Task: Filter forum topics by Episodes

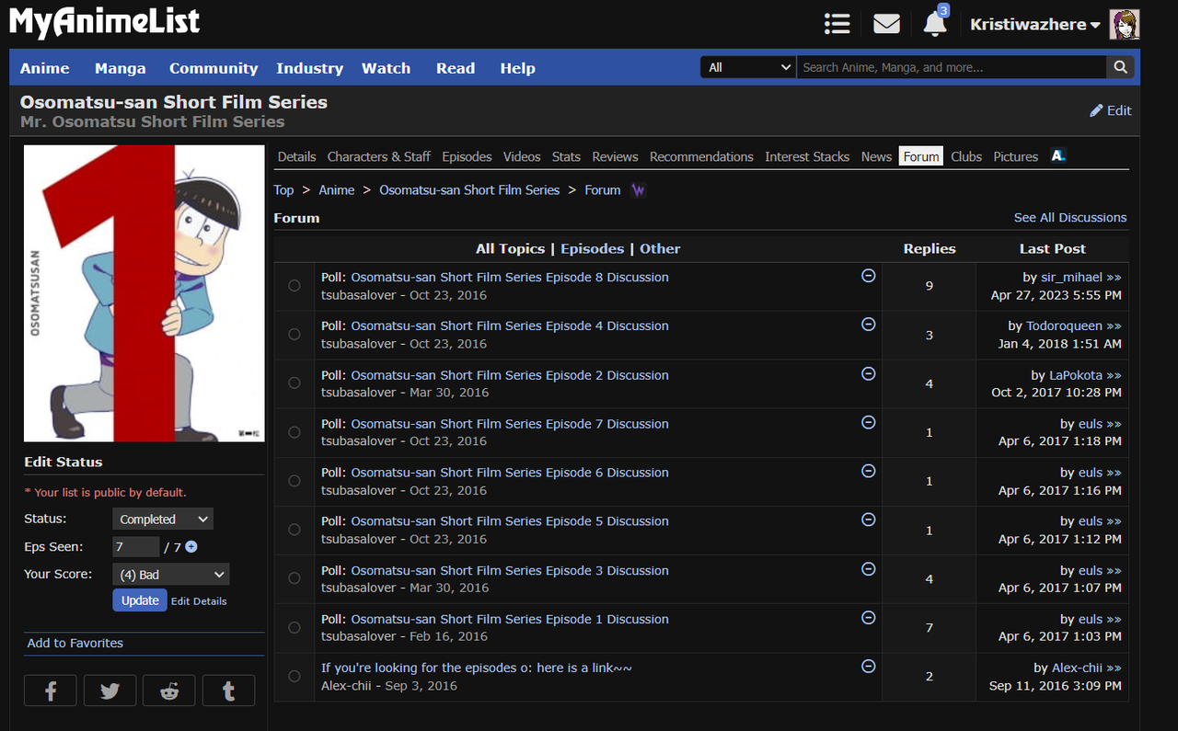Action: click(593, 249)
